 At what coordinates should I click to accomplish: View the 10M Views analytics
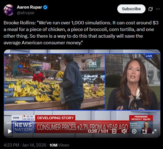point(59,145)
